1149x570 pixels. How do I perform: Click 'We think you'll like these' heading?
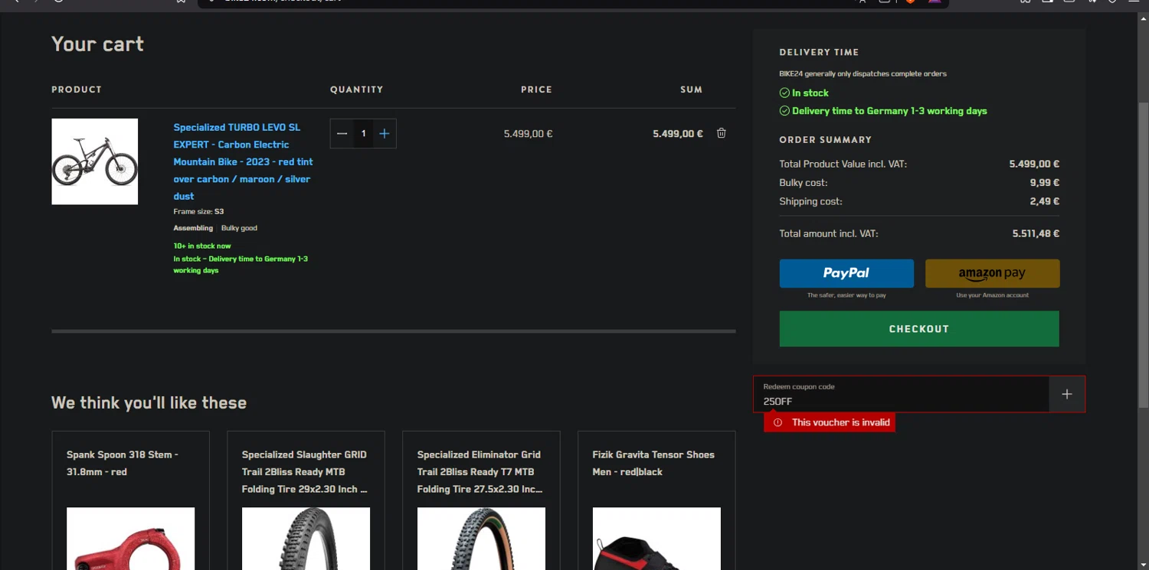point(149,402)
